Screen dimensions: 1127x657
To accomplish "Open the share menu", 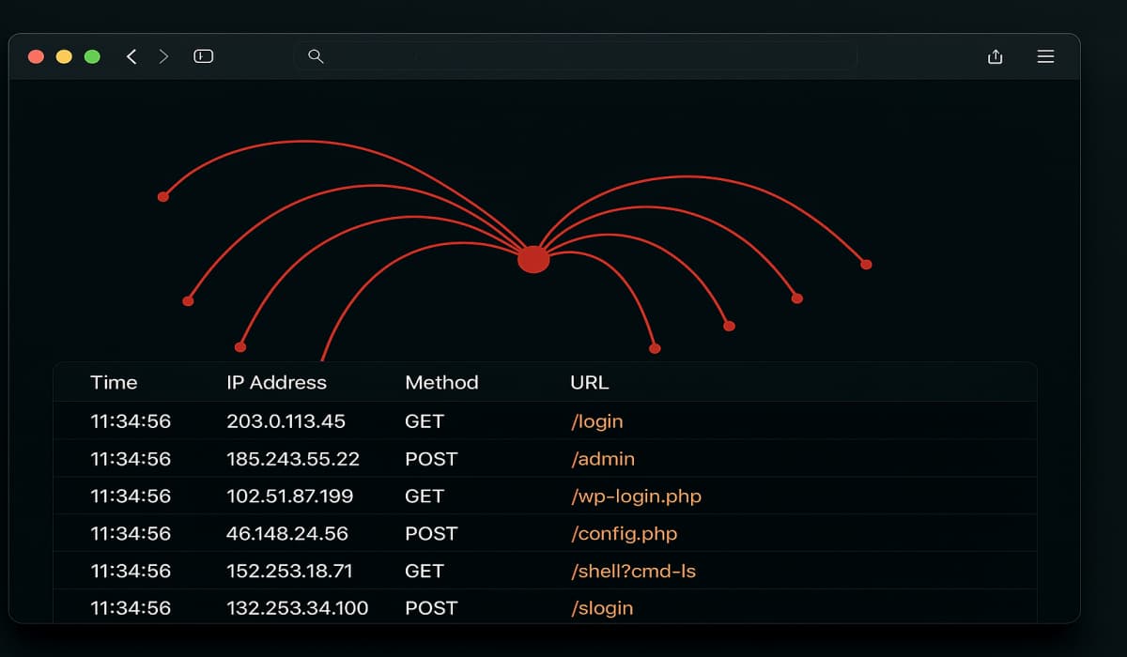I will tap(996, 56).
